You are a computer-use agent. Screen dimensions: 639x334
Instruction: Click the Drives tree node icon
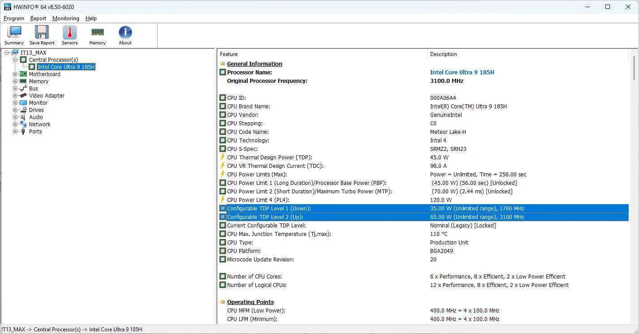(x=24, y=110)
